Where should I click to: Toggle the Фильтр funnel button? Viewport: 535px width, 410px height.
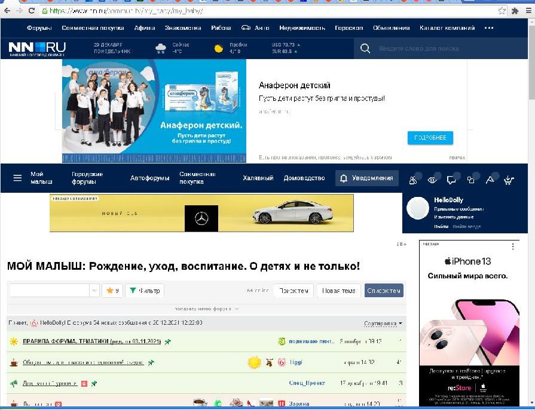click(144, 291)
